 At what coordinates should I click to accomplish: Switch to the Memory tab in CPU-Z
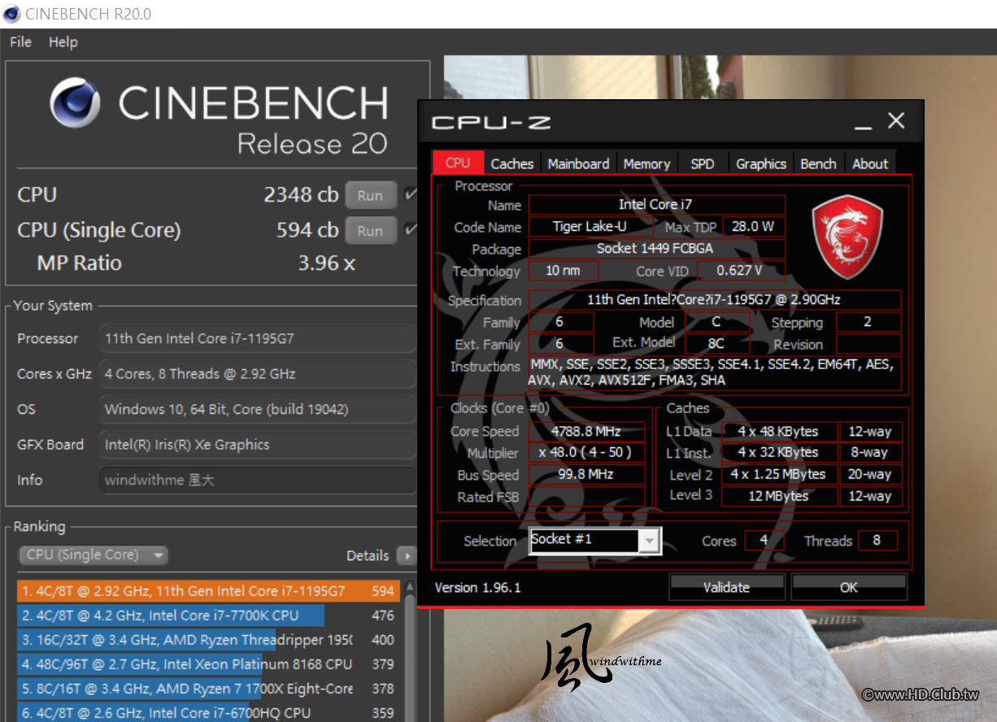pyautogui.click(x=647, y=163)
